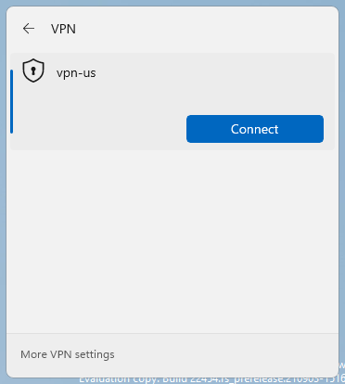
Task: Click the left end of the Connect button
Action: click(195, 129)
